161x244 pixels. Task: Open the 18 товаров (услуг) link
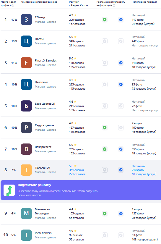(144, 174)
